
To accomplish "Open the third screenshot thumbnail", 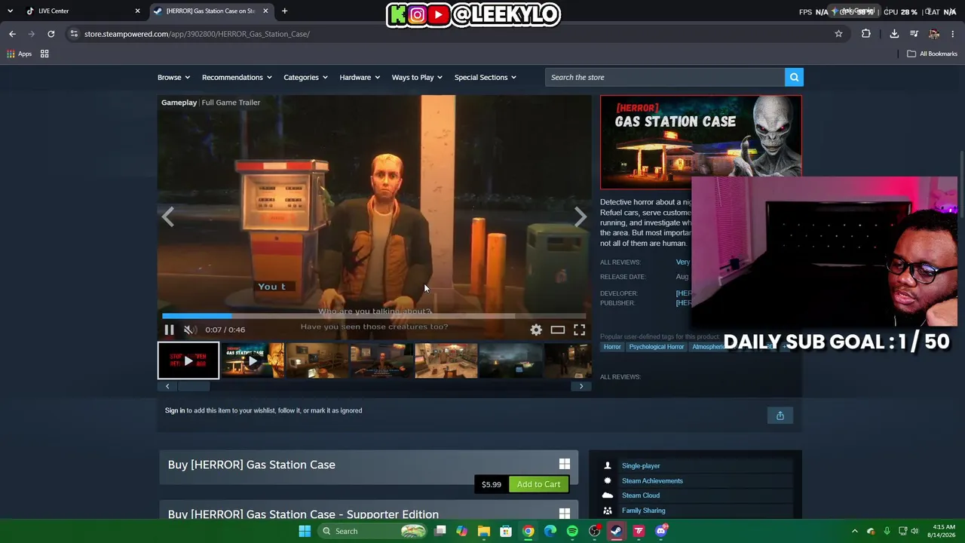I will coord(317,360).
